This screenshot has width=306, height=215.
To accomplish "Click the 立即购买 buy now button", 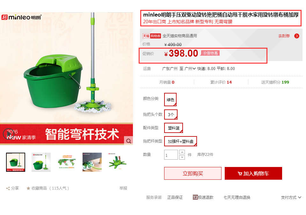I will (193, 173).
